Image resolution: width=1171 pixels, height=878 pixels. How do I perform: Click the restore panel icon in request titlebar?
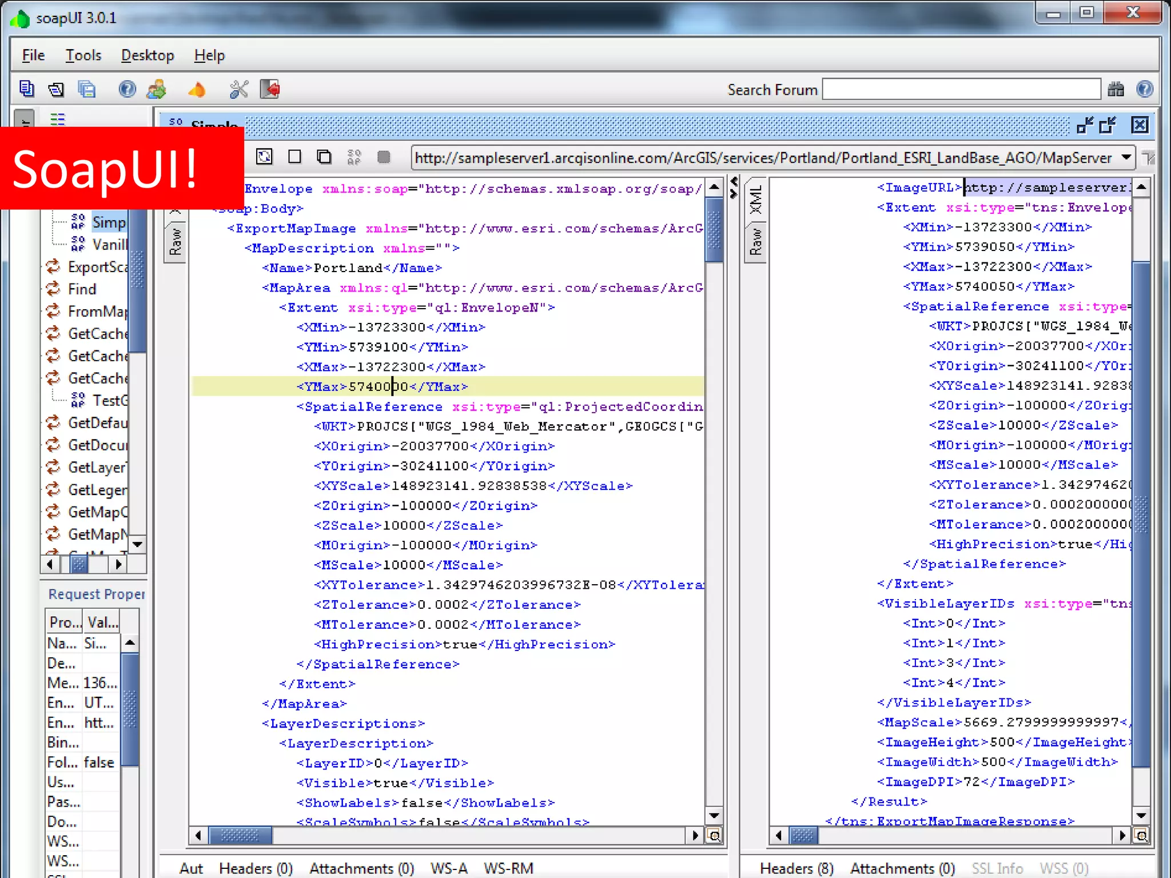pyautogui.click(x=1108, y=125)
